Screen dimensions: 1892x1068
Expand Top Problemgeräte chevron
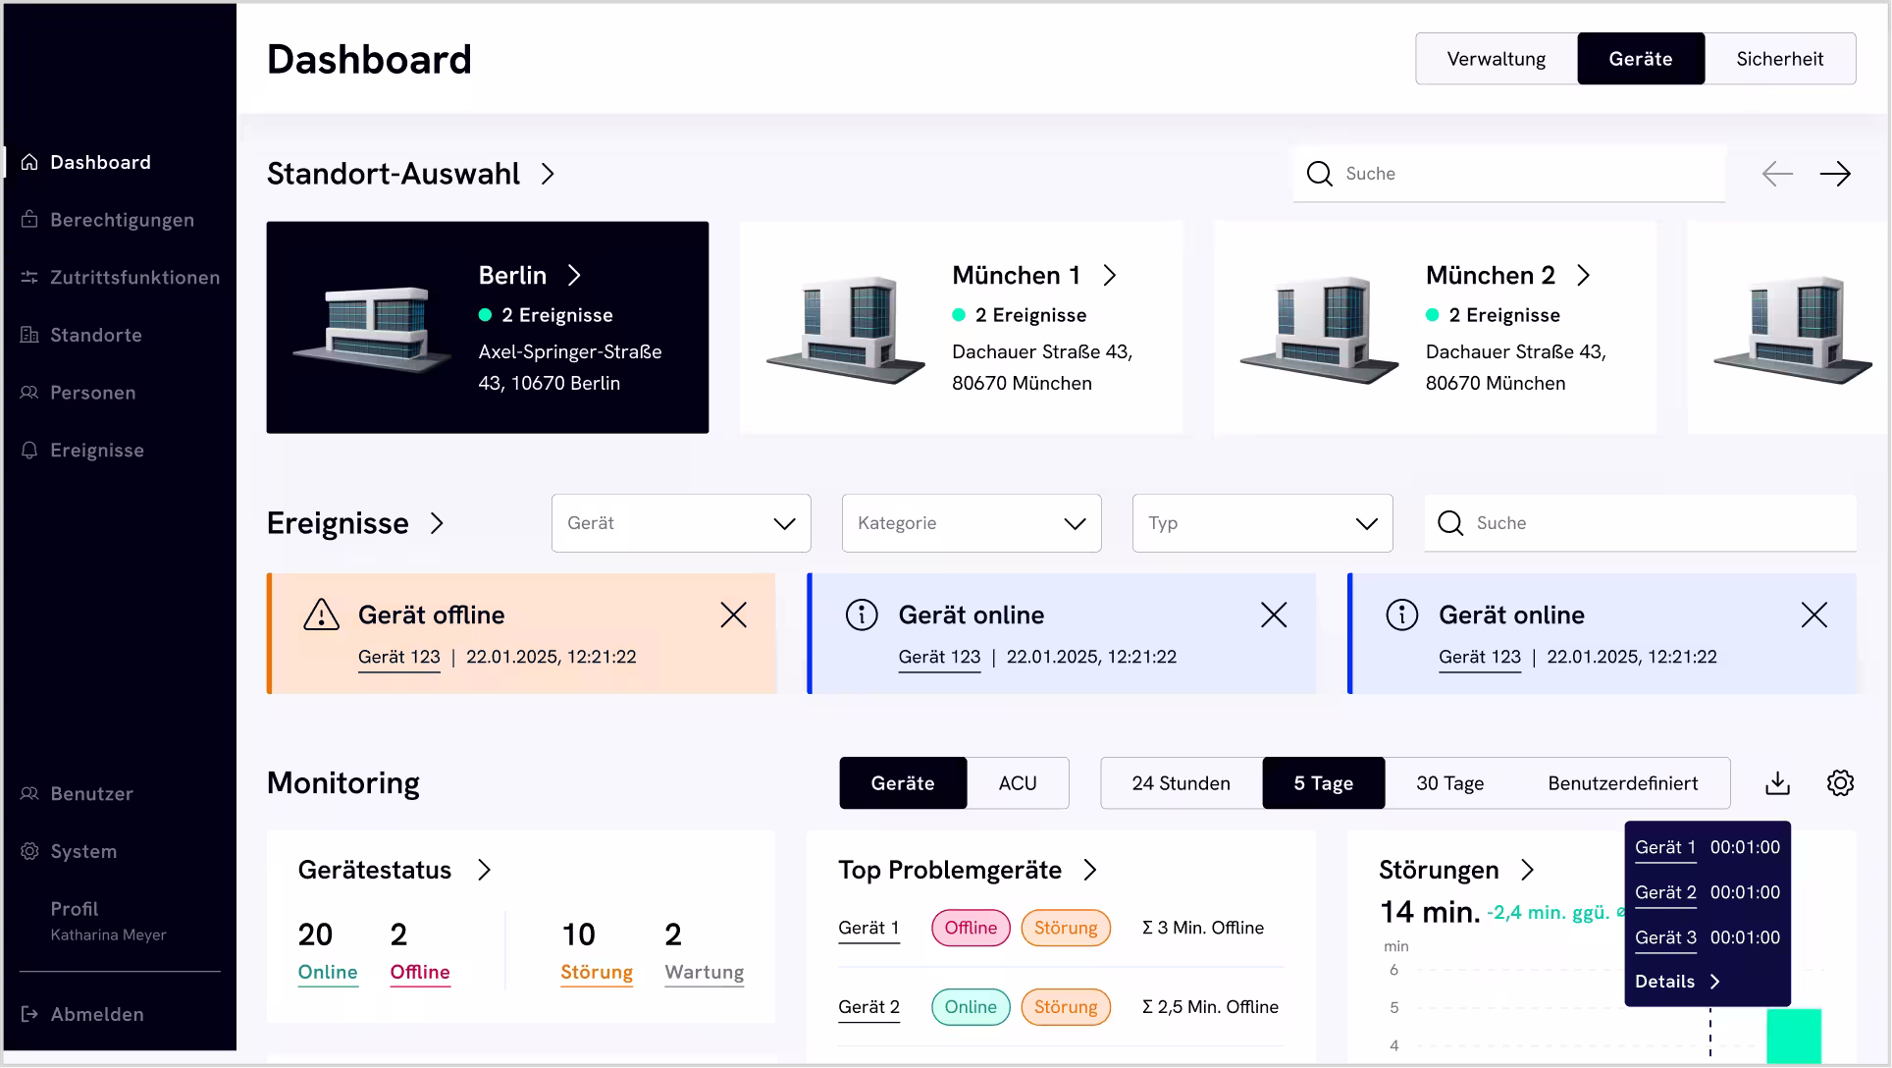pos(1090,871)
